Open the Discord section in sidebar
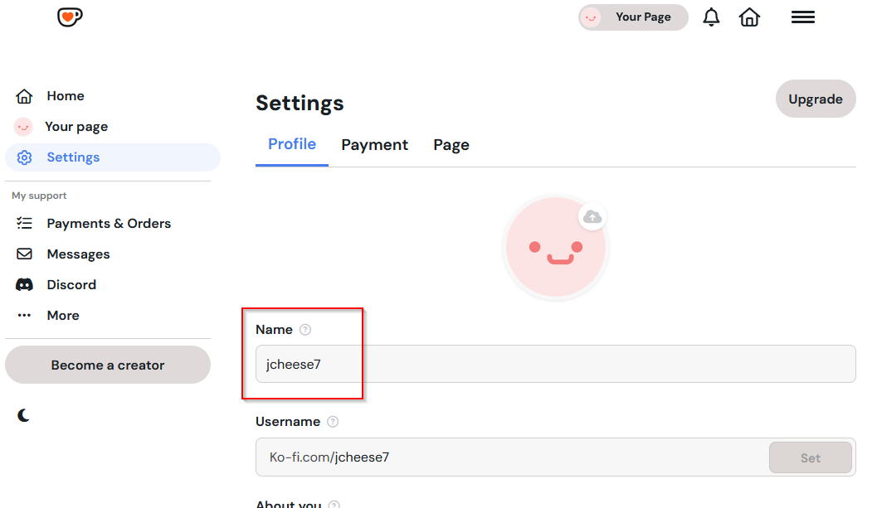The height and width of the screenshot is (508, 877). coord(25,284)
